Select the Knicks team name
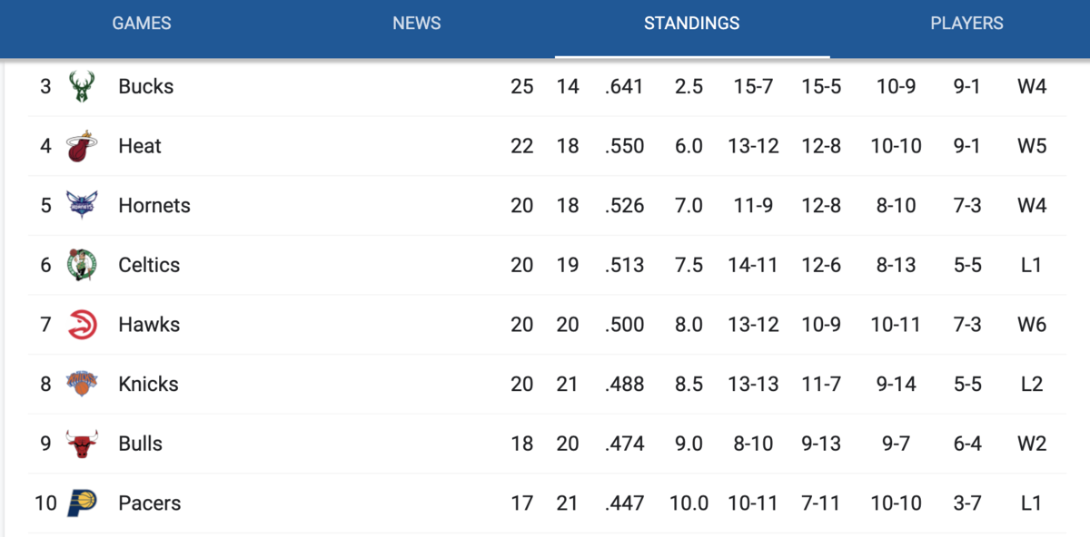 [148, 384]
